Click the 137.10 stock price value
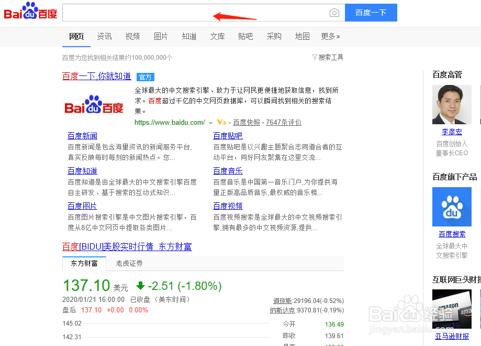Screen dimensions: 481x346 [x=86, y=285]
